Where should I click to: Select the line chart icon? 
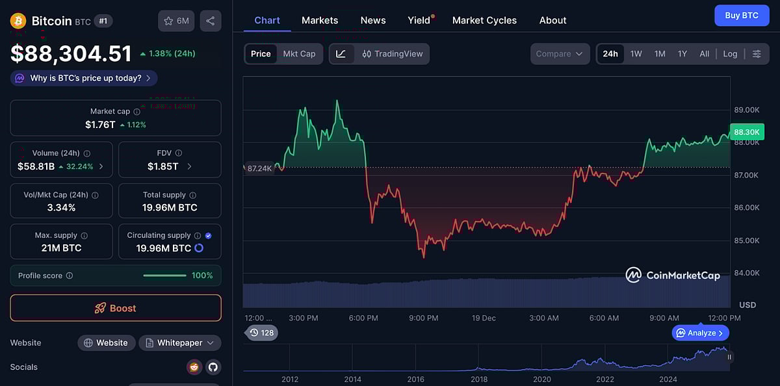341,53
